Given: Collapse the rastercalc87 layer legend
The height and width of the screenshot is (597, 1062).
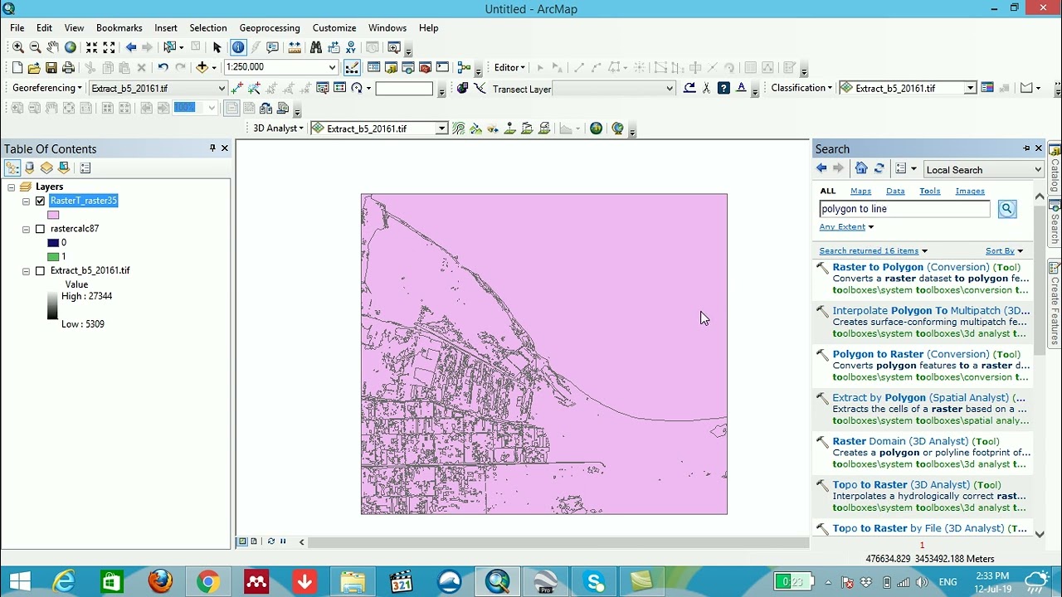Looking at the screenshot, I should [x=26, y=229].
